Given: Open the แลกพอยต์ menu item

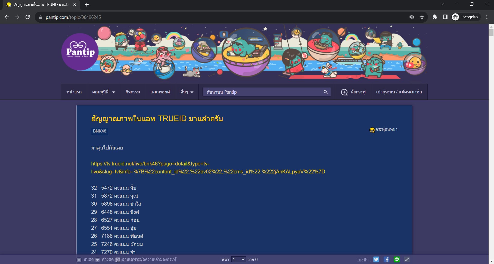Looking at the screenshot, I should [160, 92].
